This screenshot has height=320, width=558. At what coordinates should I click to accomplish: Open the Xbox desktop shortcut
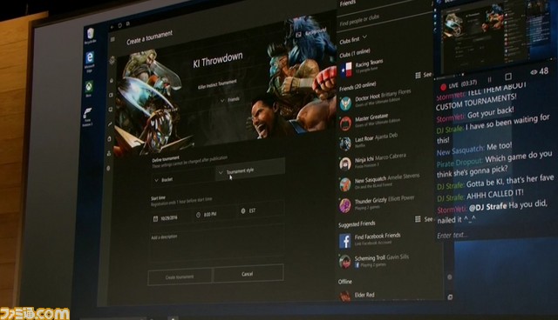click(x=89, y=89)
